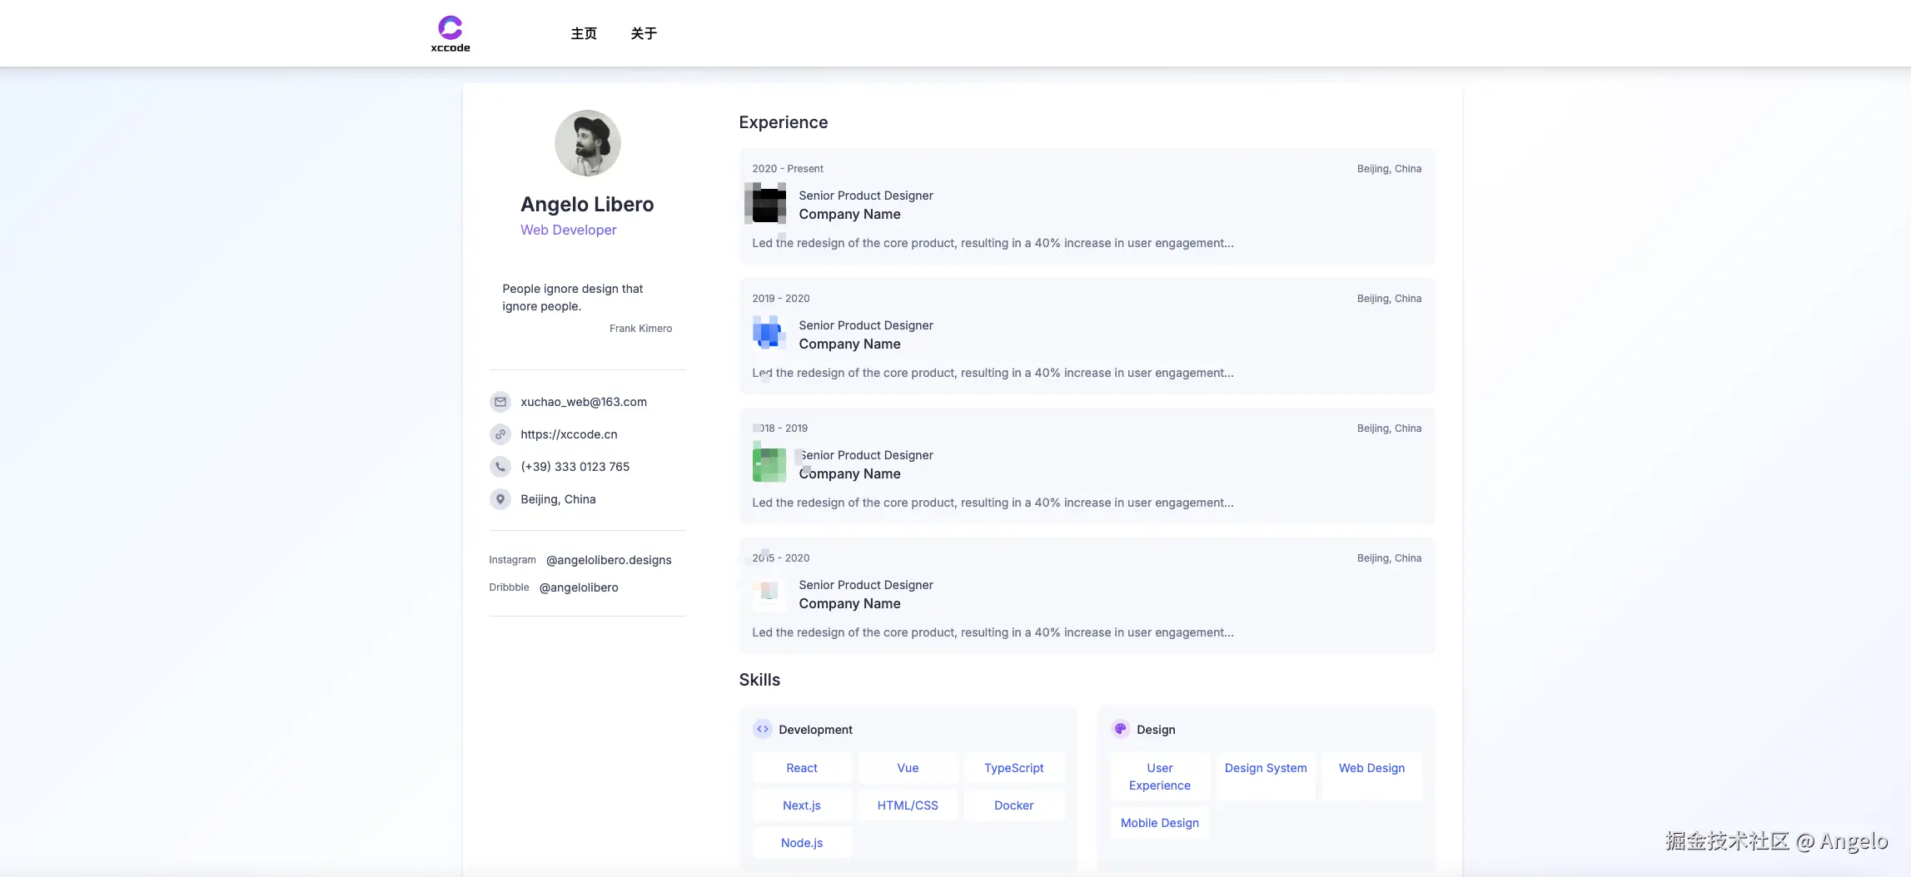Open the 关于 navigation item

[x=644, y=33]
